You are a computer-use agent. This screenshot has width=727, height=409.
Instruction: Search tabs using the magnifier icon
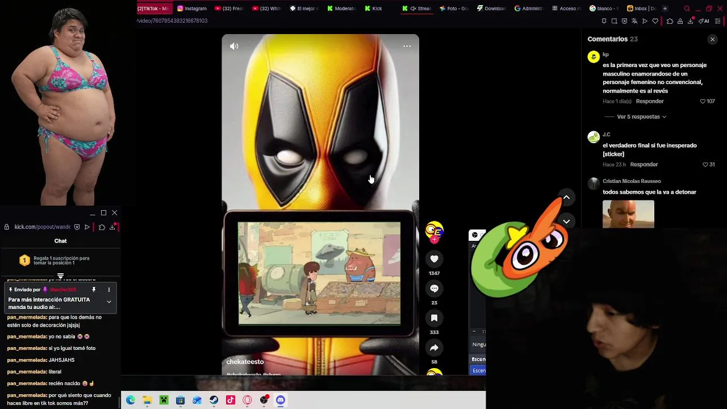point(687,9)
